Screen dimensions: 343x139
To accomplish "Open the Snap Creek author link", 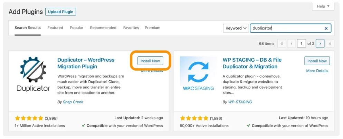I will tap(73, 102).
